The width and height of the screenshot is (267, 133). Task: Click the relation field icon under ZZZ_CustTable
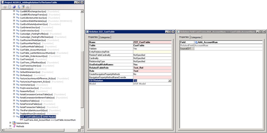[x=21, y=120]
